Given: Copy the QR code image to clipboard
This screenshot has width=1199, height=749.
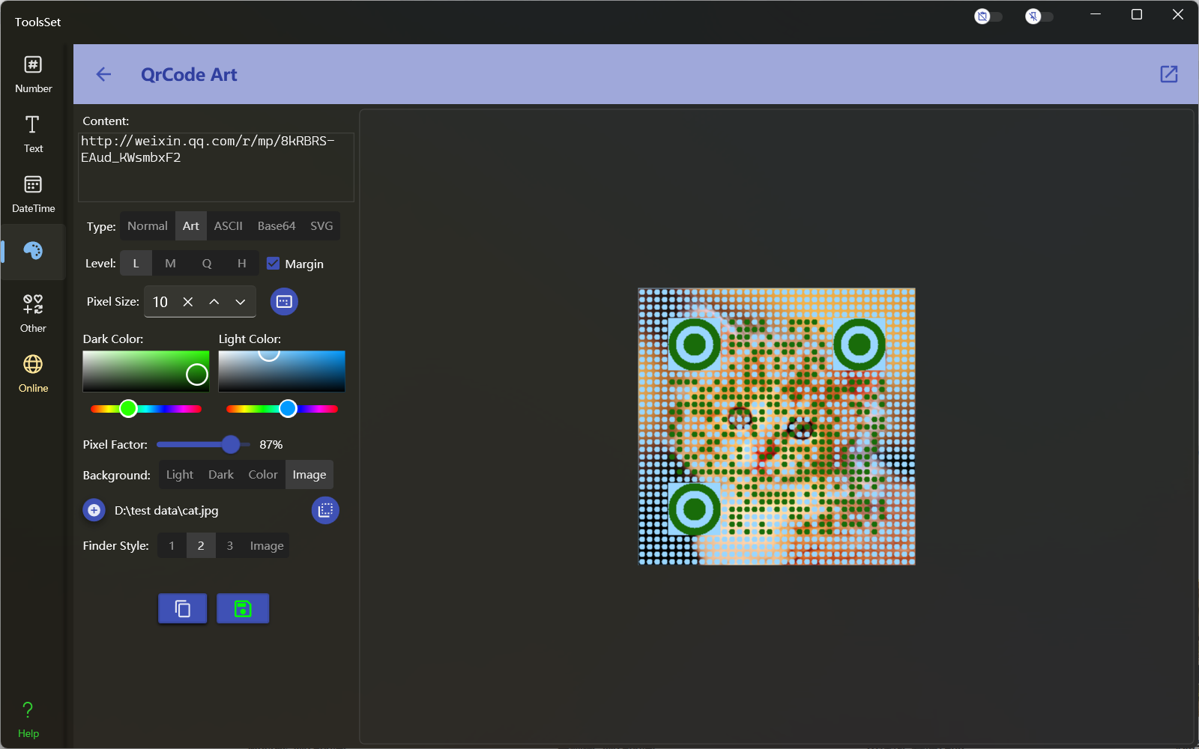Looking at the screenshot, I should pos(183,609).
